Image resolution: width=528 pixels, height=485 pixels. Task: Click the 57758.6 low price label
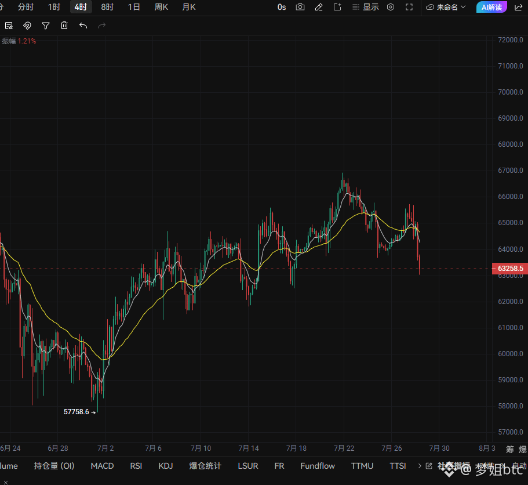click(x=77, y=412)
